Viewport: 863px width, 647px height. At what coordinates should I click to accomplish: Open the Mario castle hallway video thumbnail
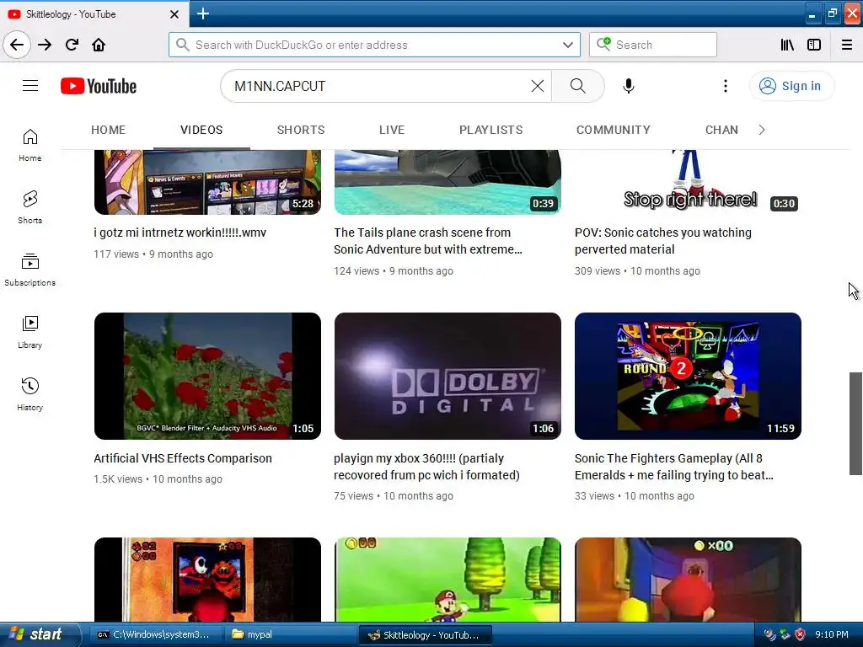[x=688, y=580]
